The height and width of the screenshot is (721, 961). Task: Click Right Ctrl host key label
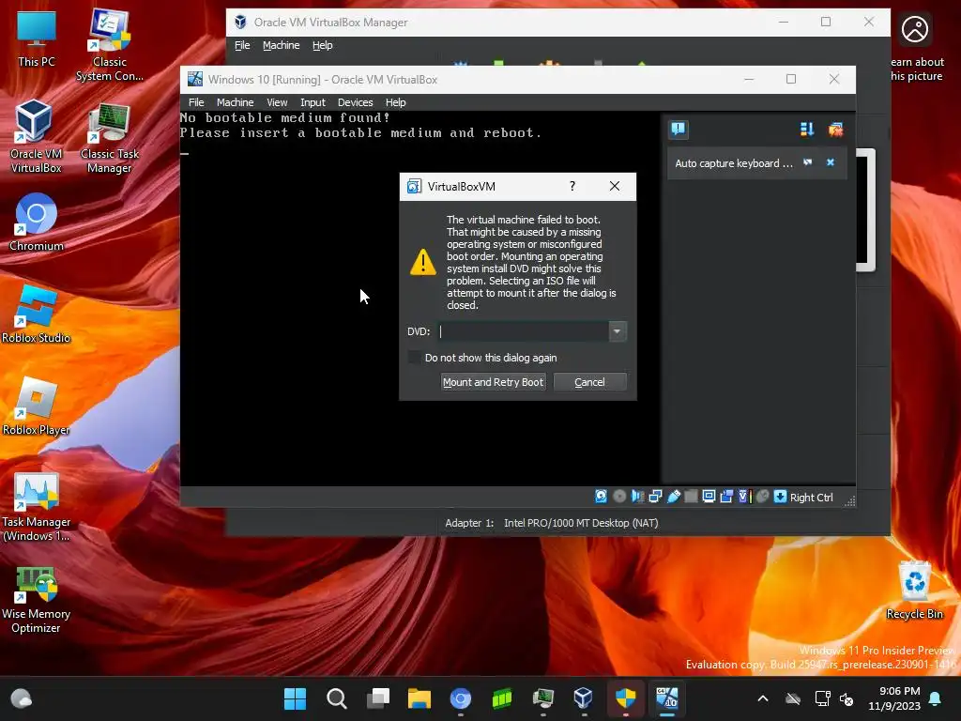tap(811, 498)
